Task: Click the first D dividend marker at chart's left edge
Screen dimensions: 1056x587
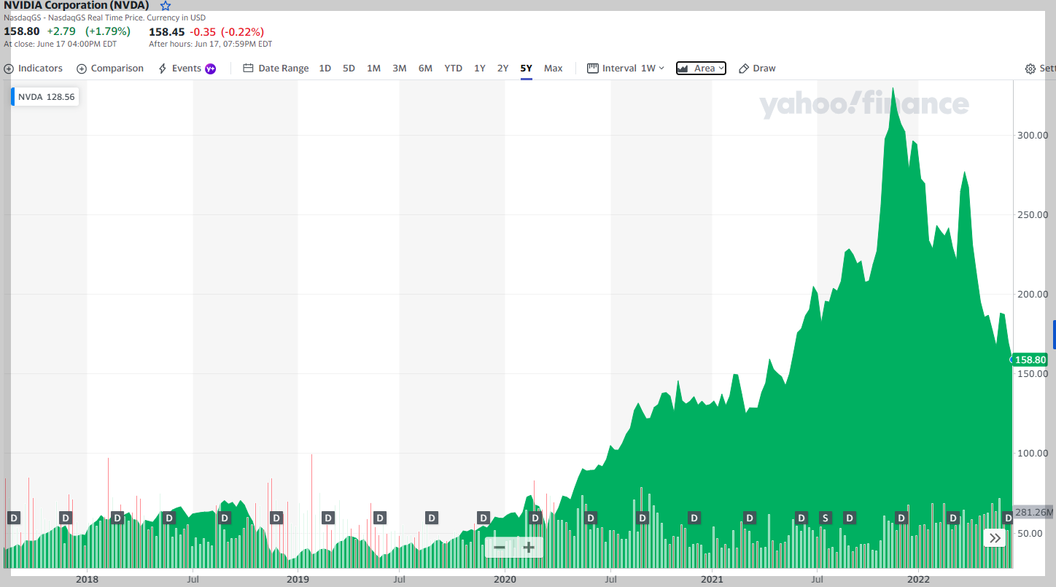Action: coord(13,518)
